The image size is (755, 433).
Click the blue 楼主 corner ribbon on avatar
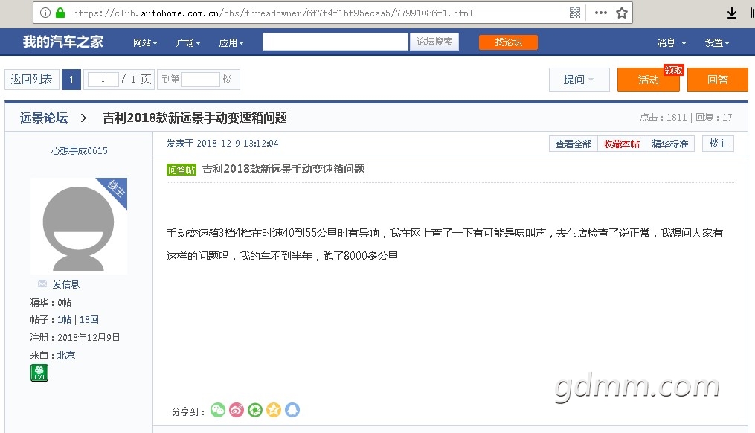(x=115, y=189)
